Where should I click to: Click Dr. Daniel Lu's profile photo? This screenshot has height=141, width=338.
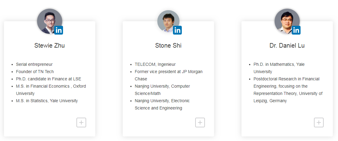pos(286,20)
